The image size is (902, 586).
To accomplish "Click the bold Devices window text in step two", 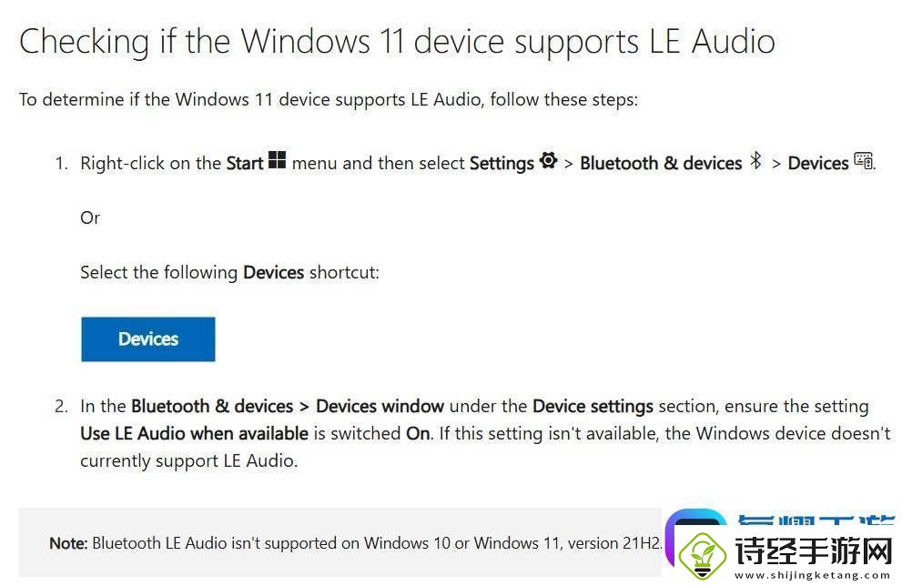I will click(x=380, y=406).
